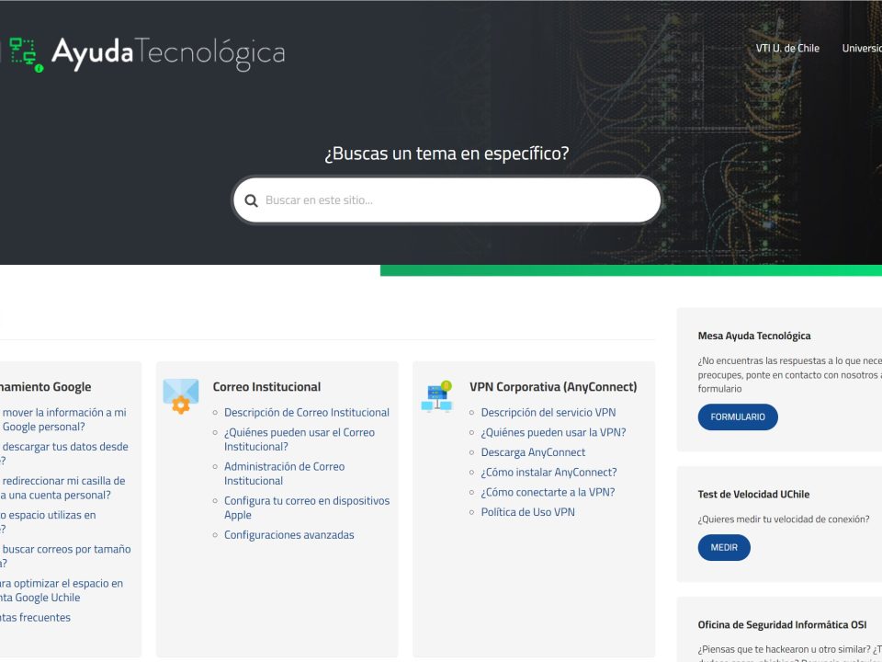Open '¿Quiénes pueden usar el Correo Institucional?'
The width and height of the screenshot is (882, 662).
(x=299, y=439)
